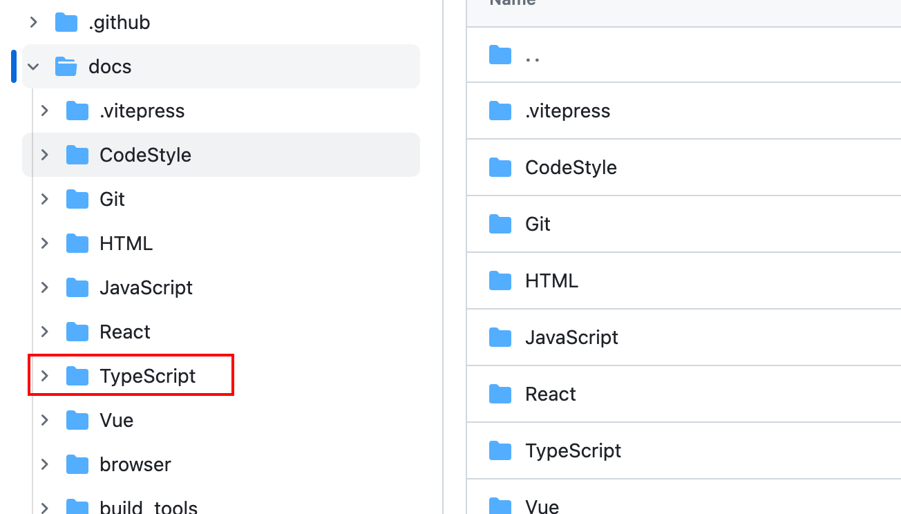The image size is (901, 514).
Task: Click the CodeStyle folder icon in sidebar tree
Action: click(77, 155)
